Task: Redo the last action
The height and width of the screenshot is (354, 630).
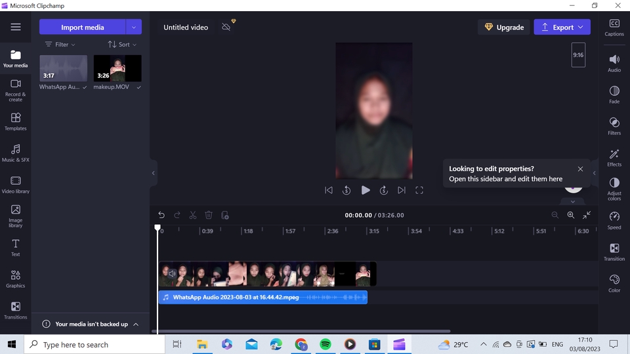Action: 177,215
